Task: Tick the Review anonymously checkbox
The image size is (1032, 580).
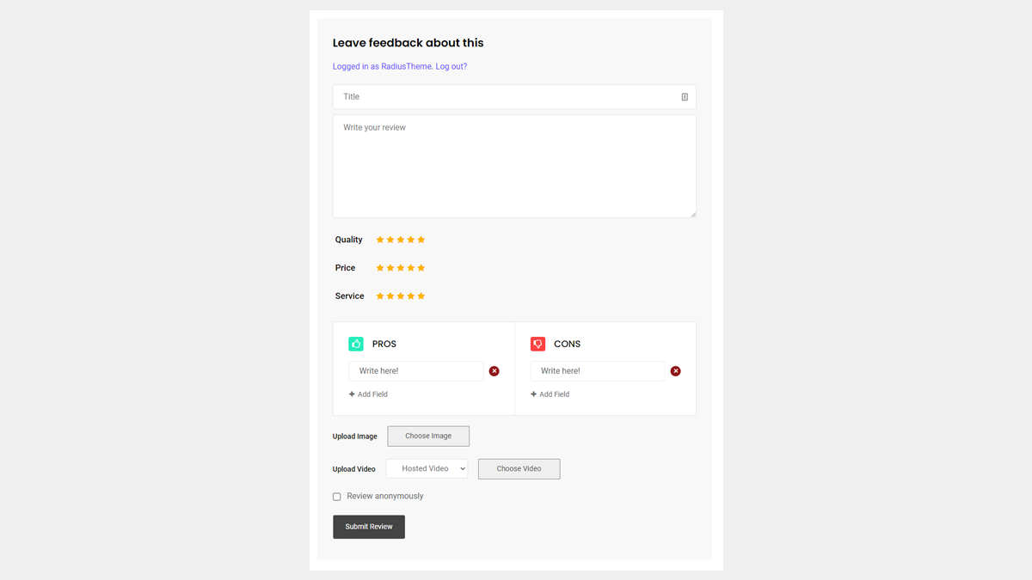Action: (337, 497)
